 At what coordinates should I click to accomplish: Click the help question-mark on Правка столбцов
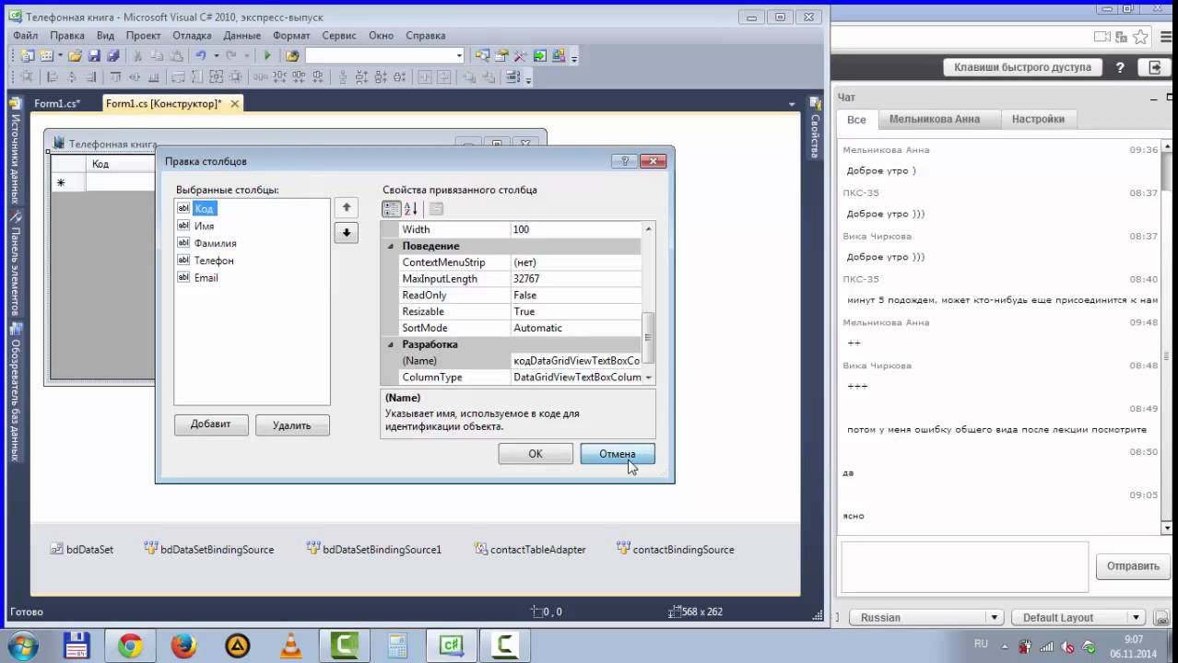point(624,160)
